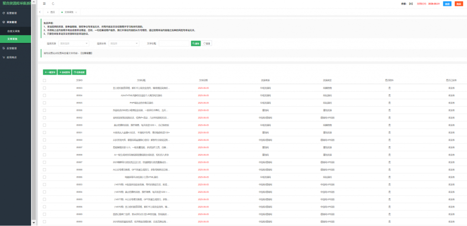Click the orange 购买 button
The width and height of the screenshot is (467, 226).
pos(459,3)
